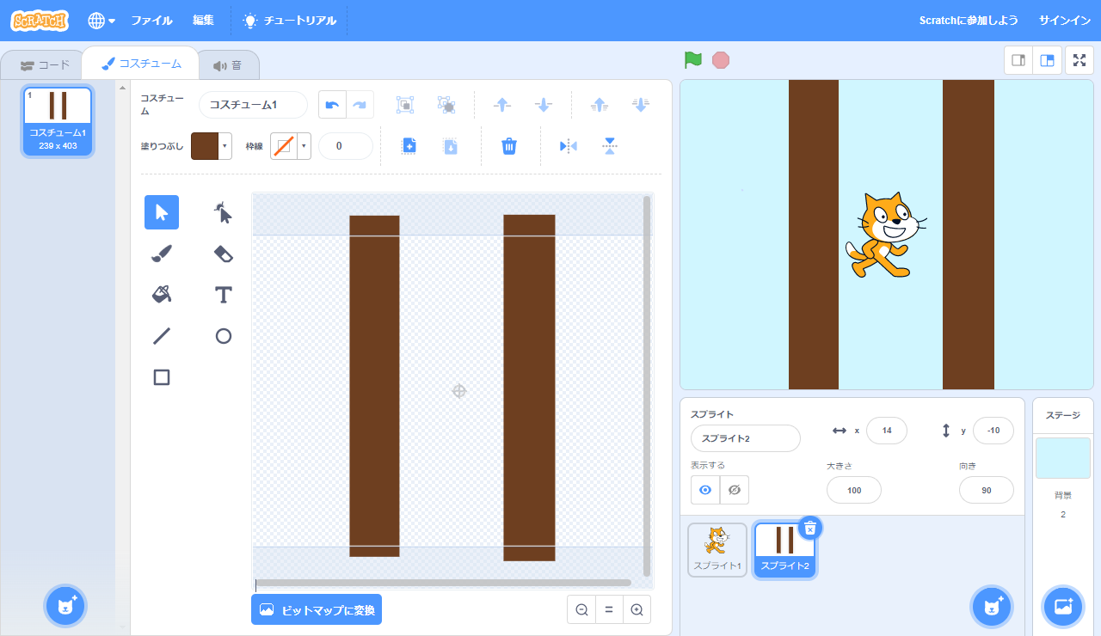Select the スプライト1 cat sprite
Viewport: 1101px width, 636px height.
click(717, 550)
